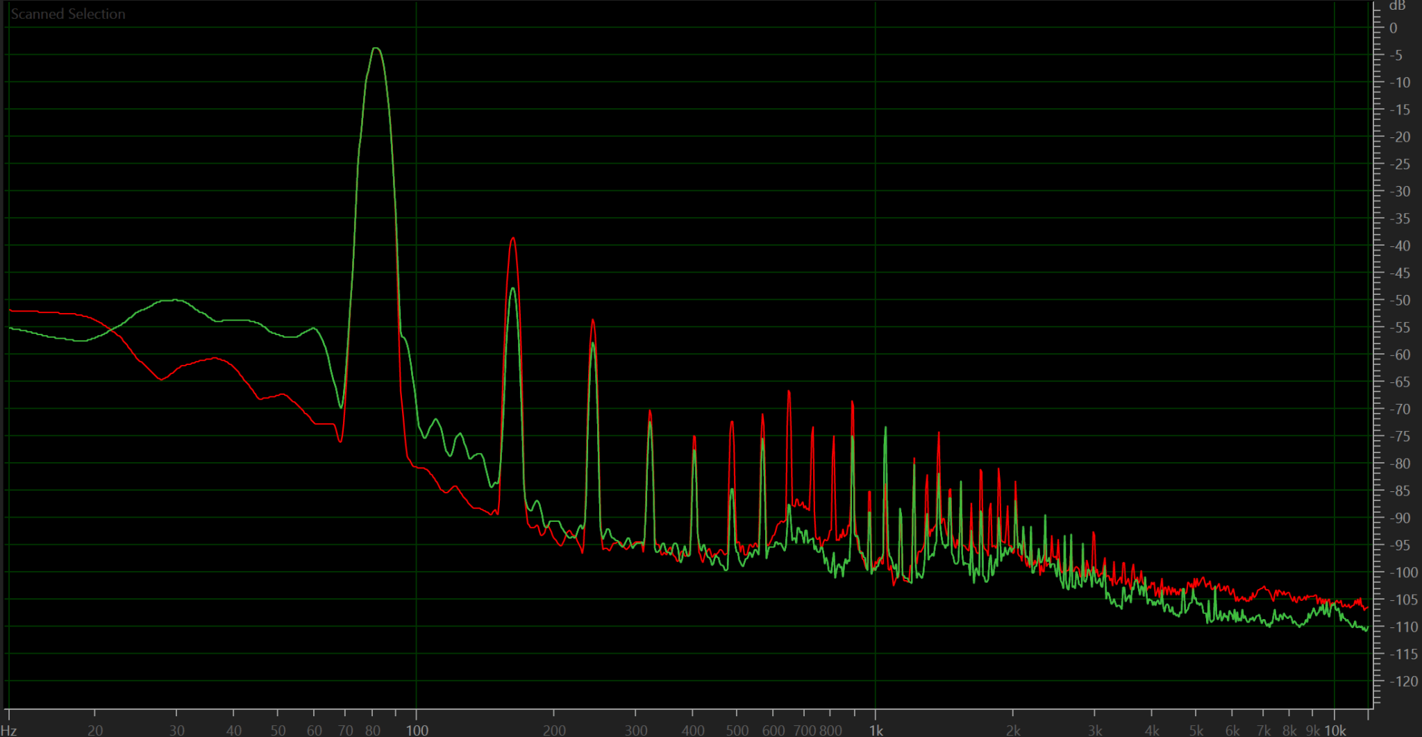
Task: Click the -100 label on the dB scale
Action: click(x=1403, y=573)
